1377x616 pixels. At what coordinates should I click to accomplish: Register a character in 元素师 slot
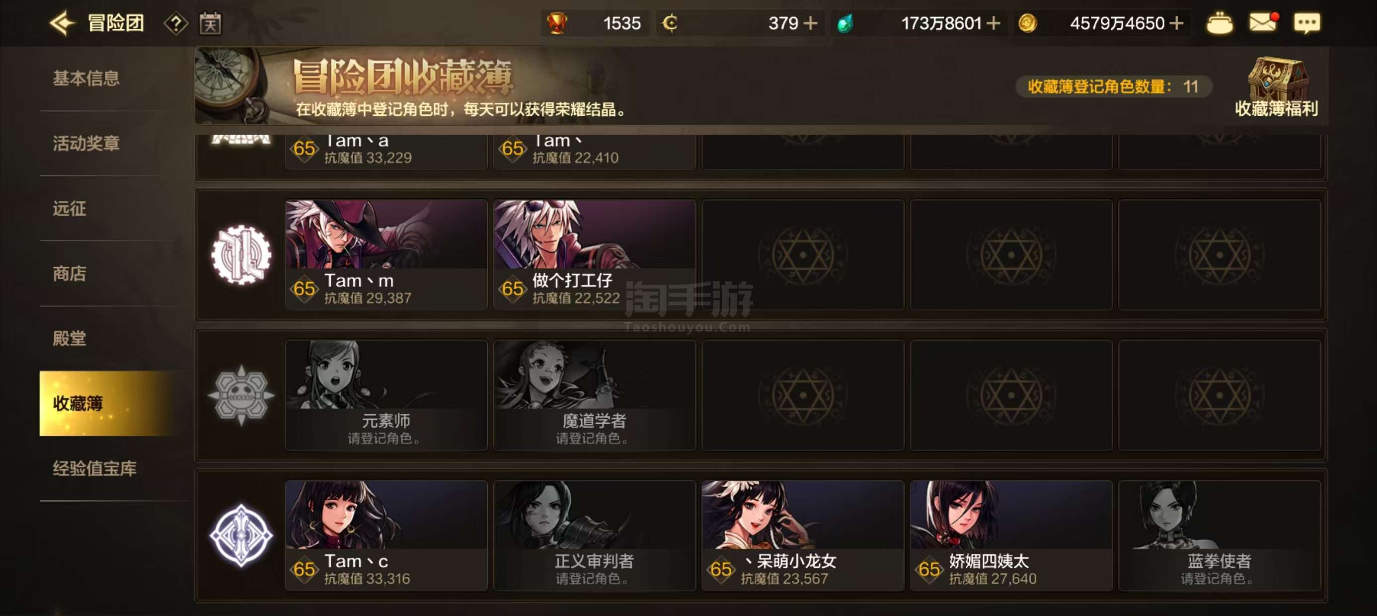tap(386, 395)
